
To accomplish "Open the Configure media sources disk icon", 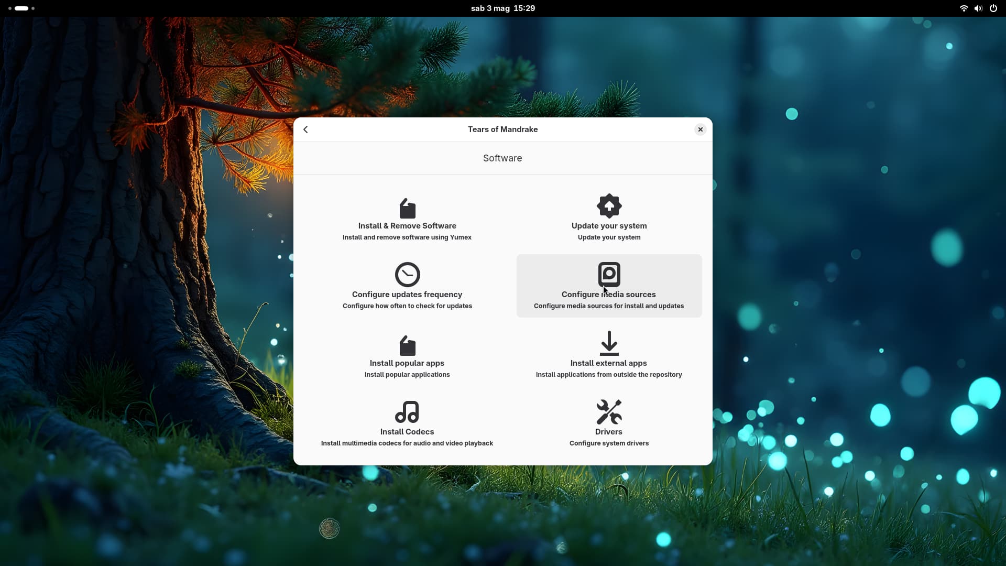I will pyautogui.click(x=609, y=274).
